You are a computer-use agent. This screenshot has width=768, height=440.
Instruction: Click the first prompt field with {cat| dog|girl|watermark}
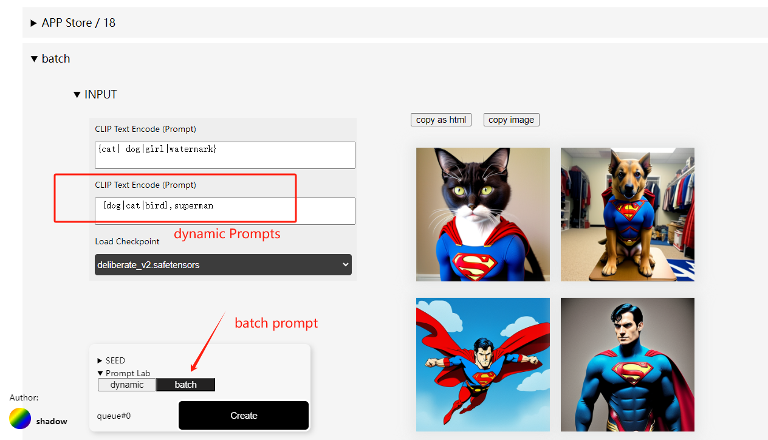pyautogui.click(x=225, y=155)
